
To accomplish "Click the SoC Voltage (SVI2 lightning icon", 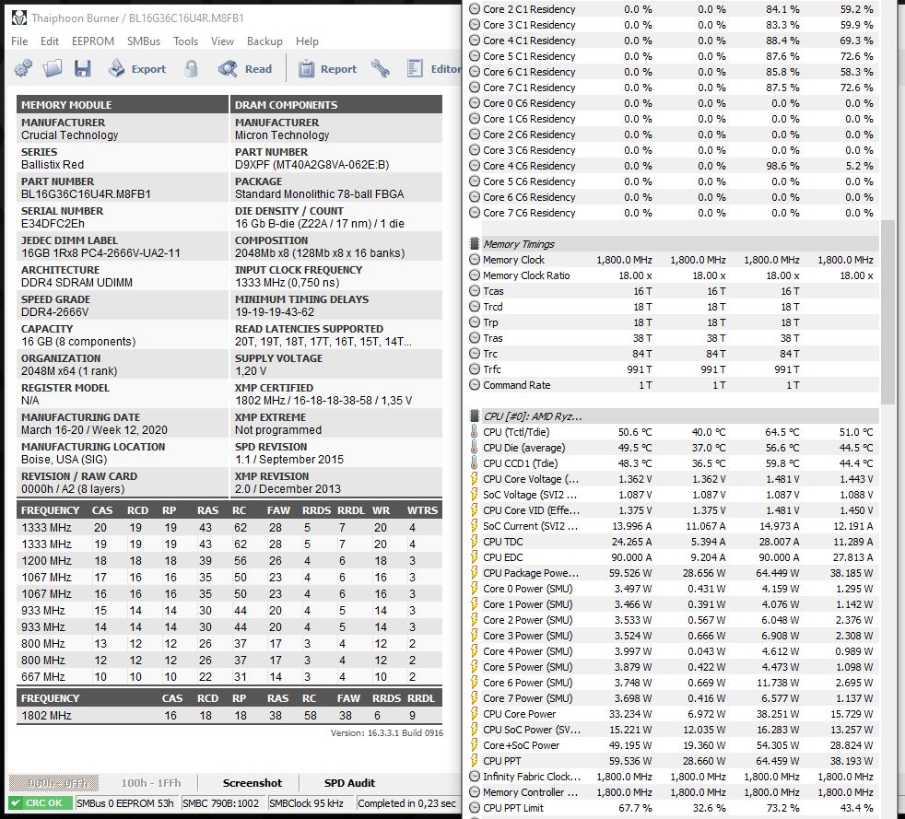I will point(475,495).
